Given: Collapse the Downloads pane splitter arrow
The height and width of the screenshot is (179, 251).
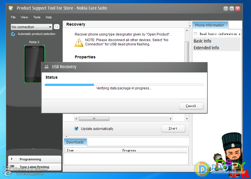Looking at the screenshot, I should click(x=67, y=136).
